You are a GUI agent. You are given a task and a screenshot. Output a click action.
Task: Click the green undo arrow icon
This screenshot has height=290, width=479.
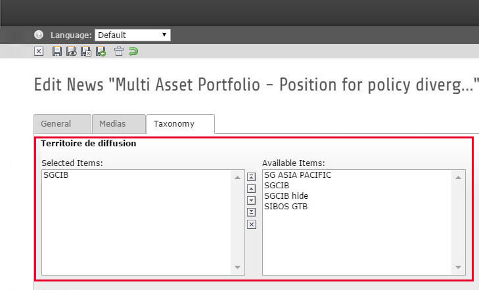click(133, 51)
